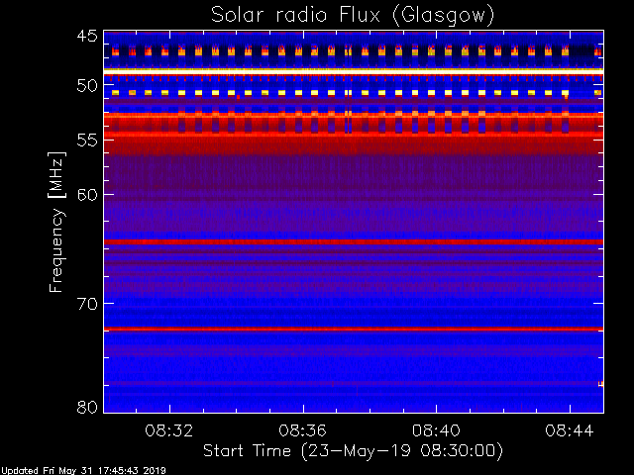Click the 08:40 time axis label
Viewport: 634px width, 475px height.
[436, 430]
